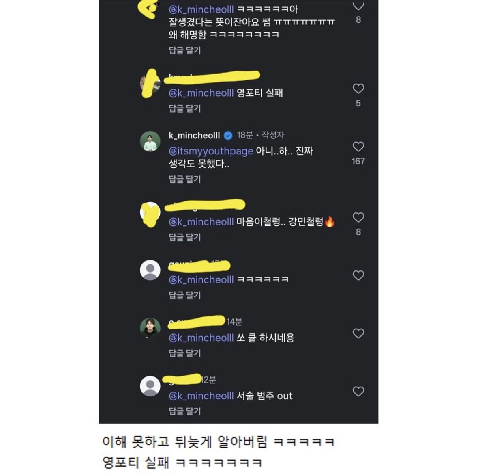Reply to the '마음이철렁' comment
This screenshot has height=476, width=478.
click(185, 237)
